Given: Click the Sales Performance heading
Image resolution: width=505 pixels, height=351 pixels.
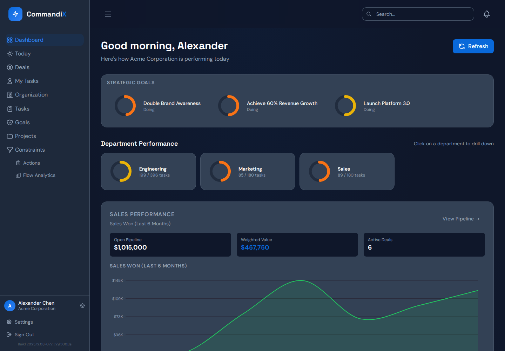Looking at the screenshot, I should [142, 214].
